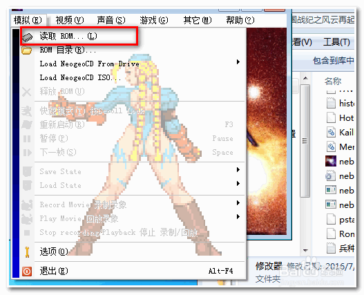This screenshot has height=295, width=364.
Task: Click camera icon beside Record Movie
Action: (x=27, y=205)
